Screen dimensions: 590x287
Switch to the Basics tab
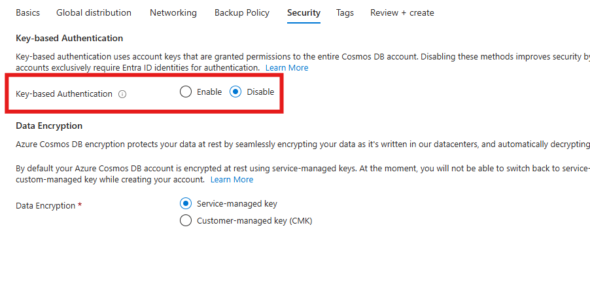[27, 12]
